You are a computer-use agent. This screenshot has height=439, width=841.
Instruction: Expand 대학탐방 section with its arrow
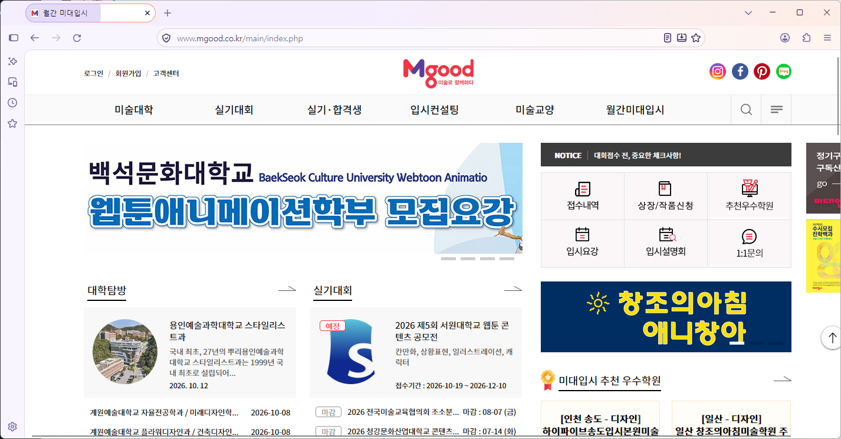pyautogui.click(x=287, y=289)
